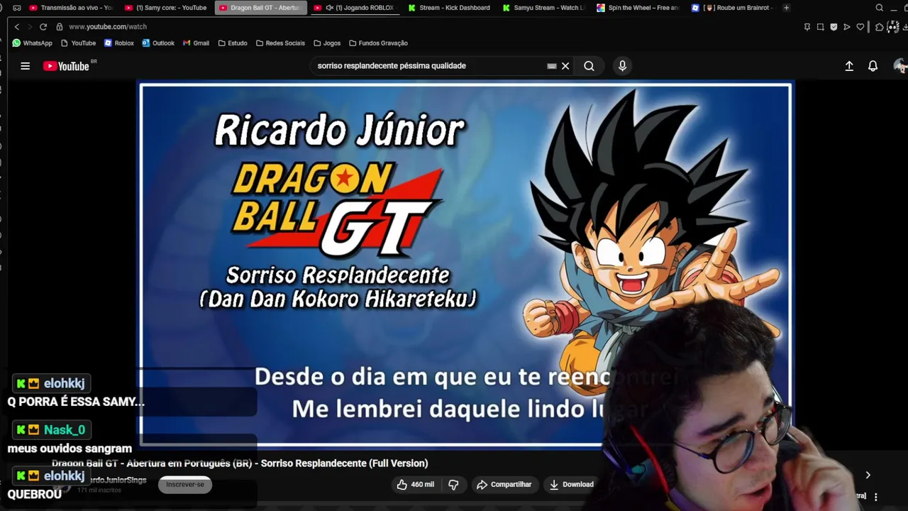Open the workspaces icon left of the tabs

[17, 8]
